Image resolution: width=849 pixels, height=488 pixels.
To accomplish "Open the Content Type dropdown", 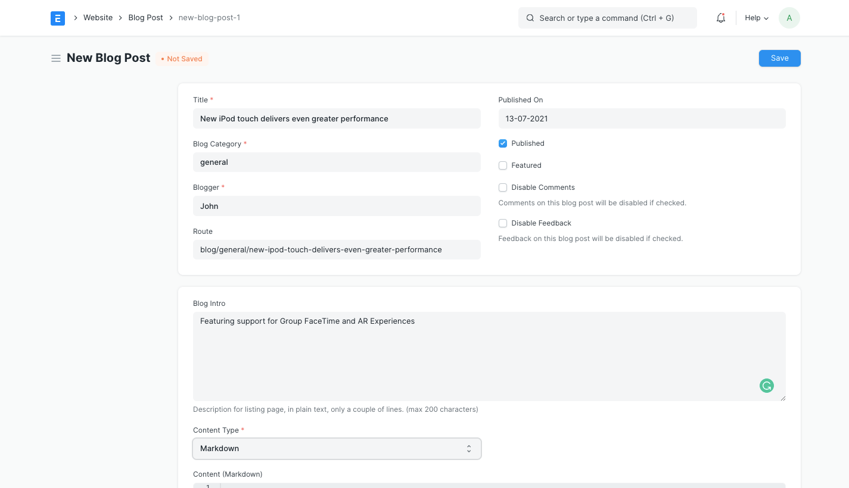I will [x=337, y=449].
